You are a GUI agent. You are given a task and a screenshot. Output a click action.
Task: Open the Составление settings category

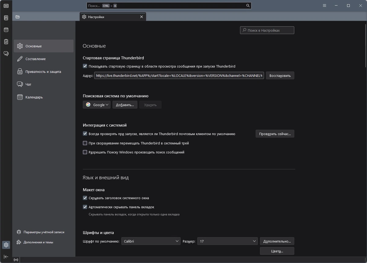pos(44,59)
